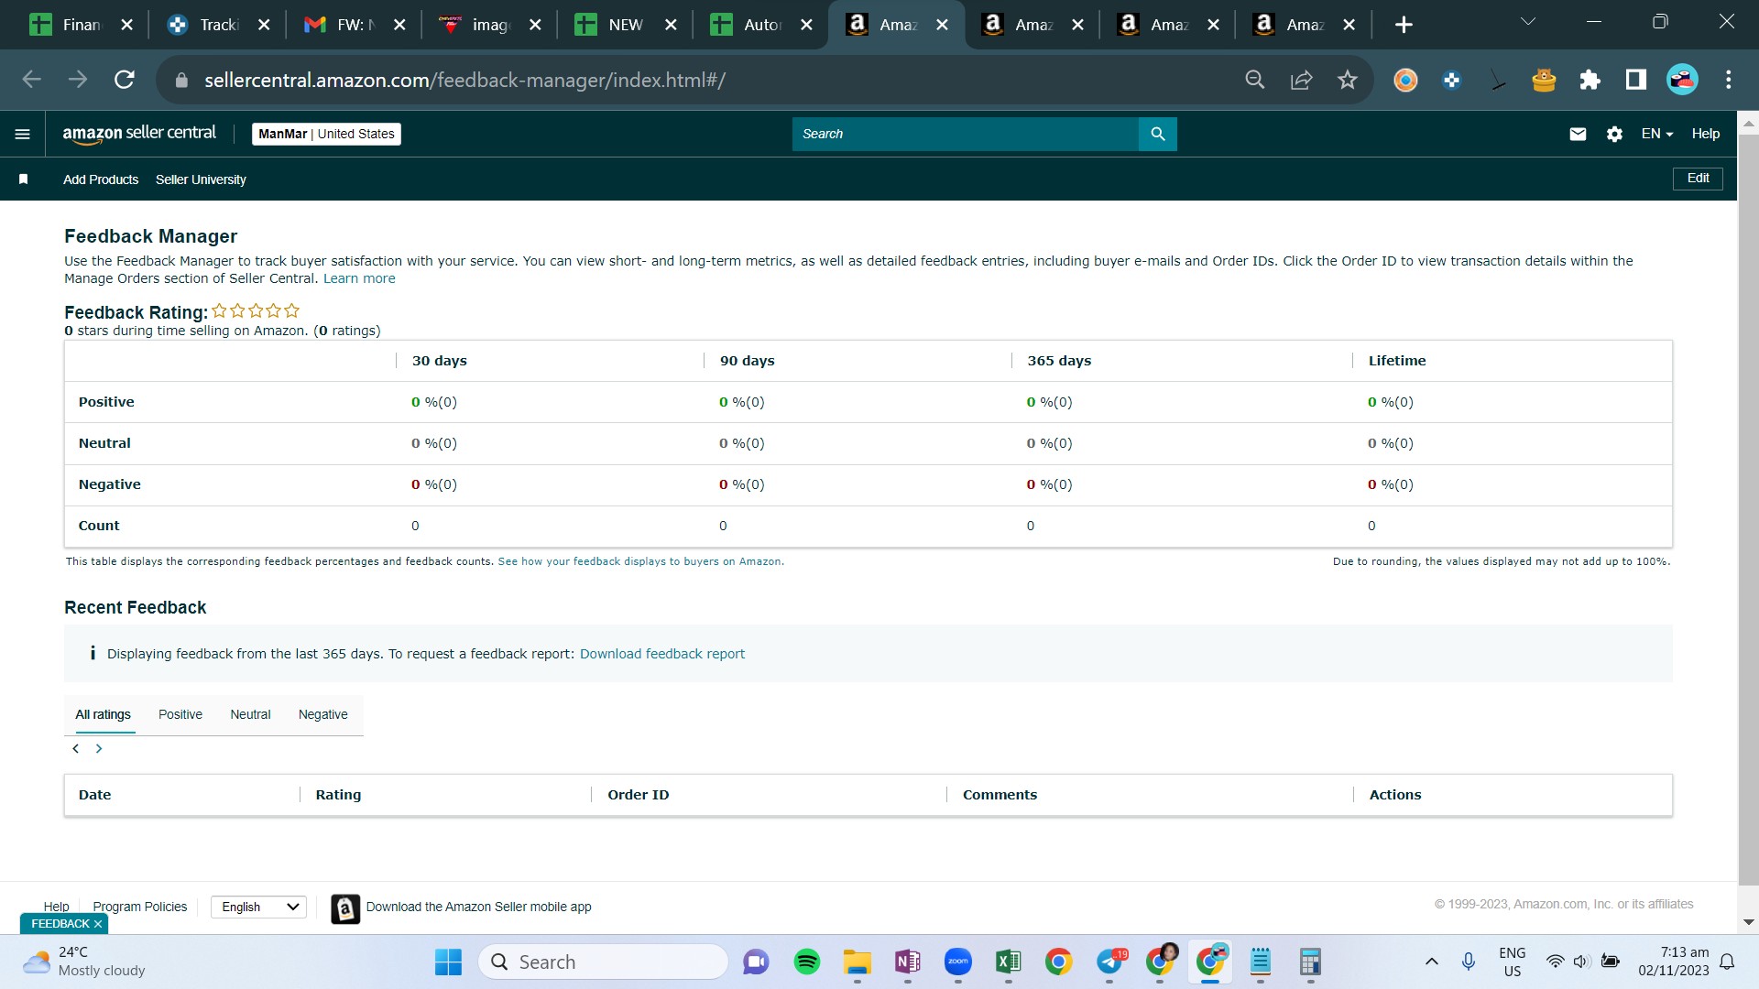This screenshot has height=989, width=1759.
Task: Go to previous feedback page arrow
Action: (76, 749)
